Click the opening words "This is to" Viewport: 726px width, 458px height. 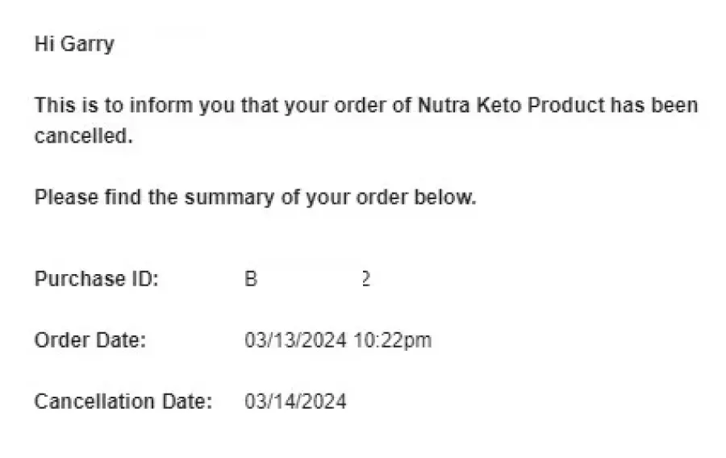(79, 105)
